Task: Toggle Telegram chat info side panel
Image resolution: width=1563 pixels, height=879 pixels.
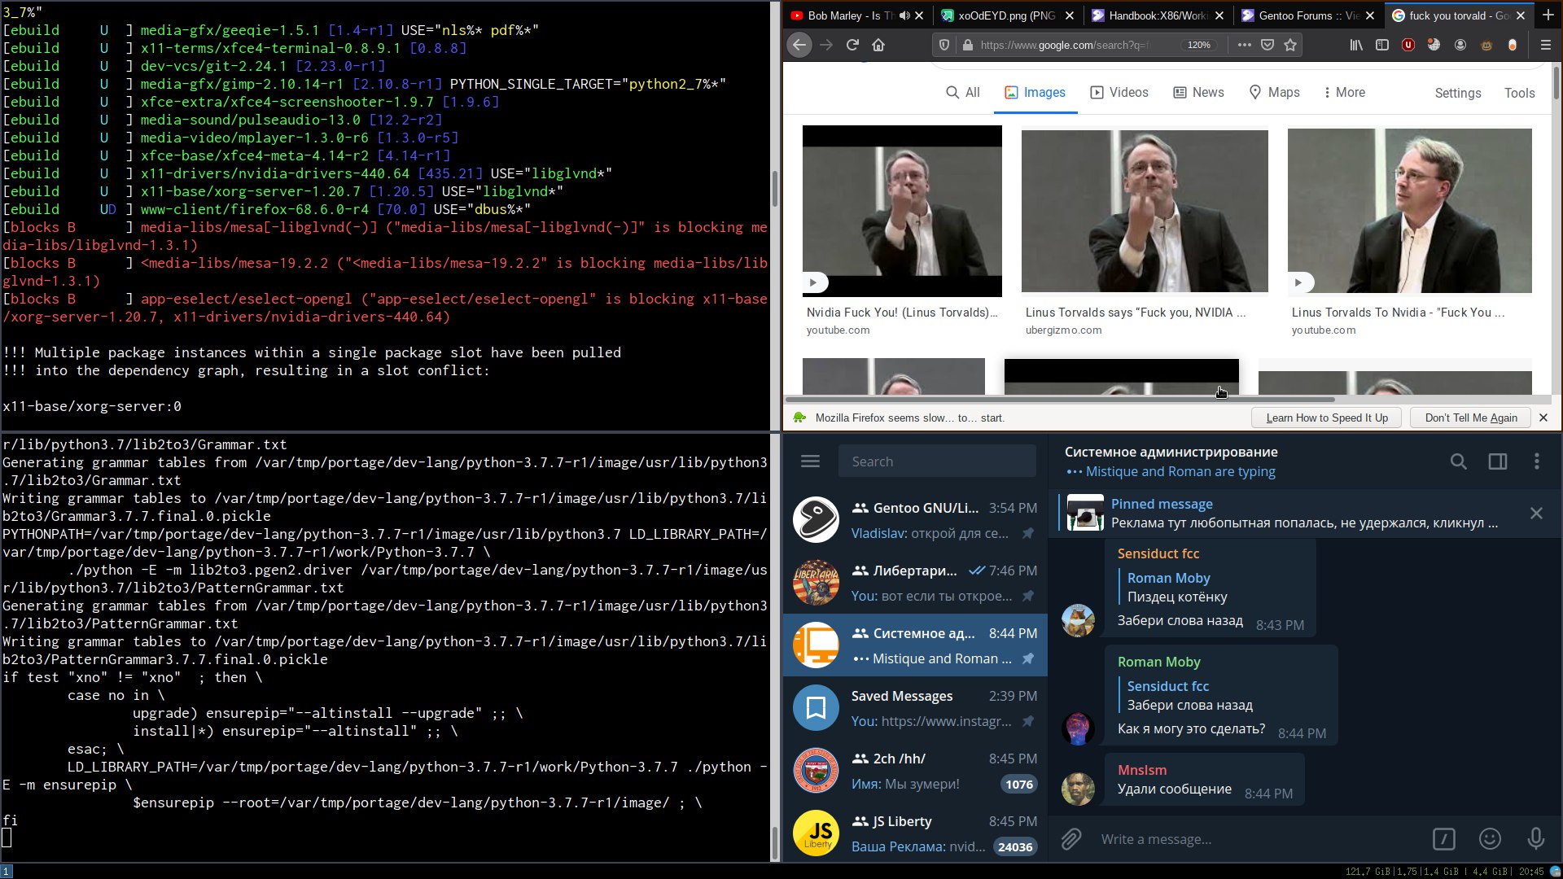Action: (1498, 461)
